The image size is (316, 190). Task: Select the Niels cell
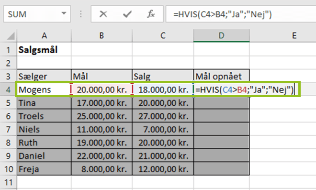44,129
